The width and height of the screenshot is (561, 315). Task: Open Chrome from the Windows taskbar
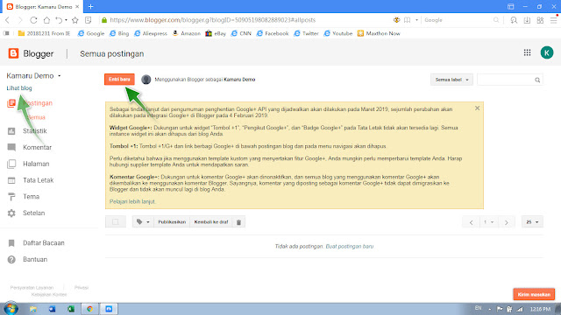89,309
